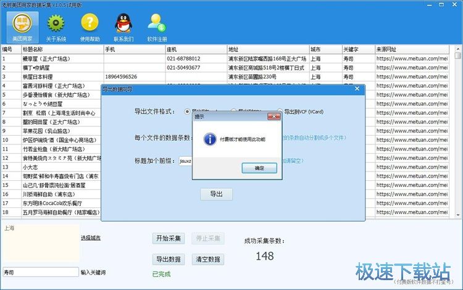Minimize the main application window
The height and width of the screenshot is (290, 463).
tap(429, 5)
